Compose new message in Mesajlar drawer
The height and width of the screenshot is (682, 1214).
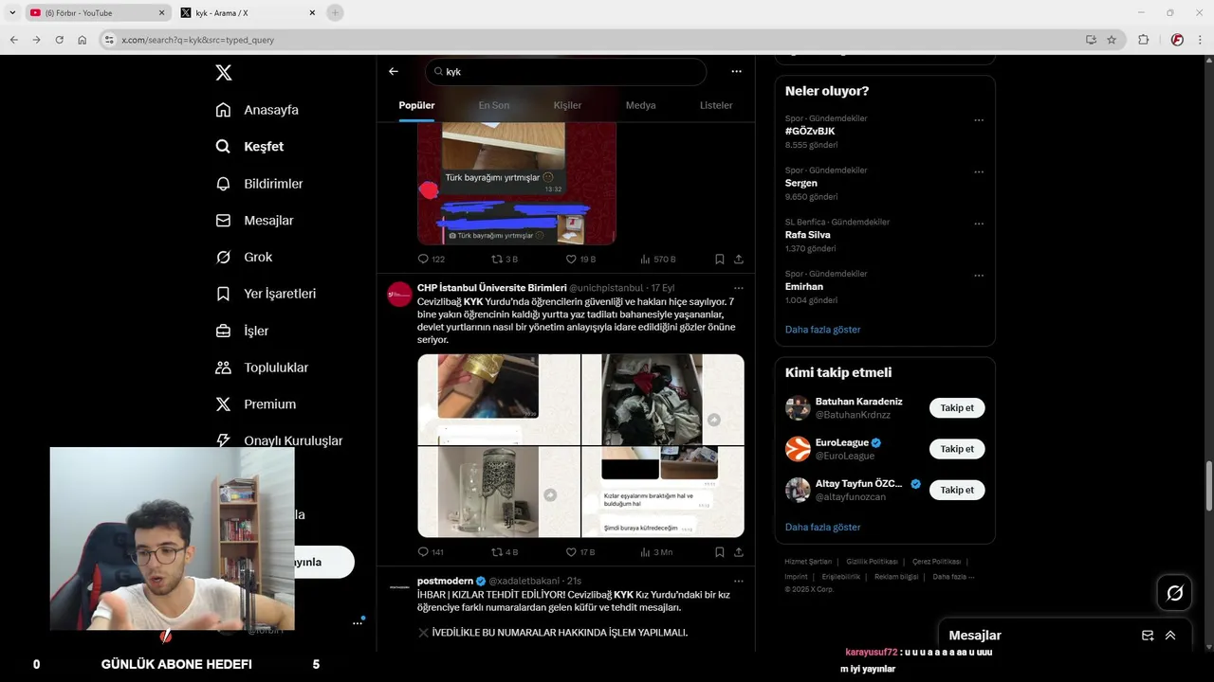click(x=1148, y=636)
